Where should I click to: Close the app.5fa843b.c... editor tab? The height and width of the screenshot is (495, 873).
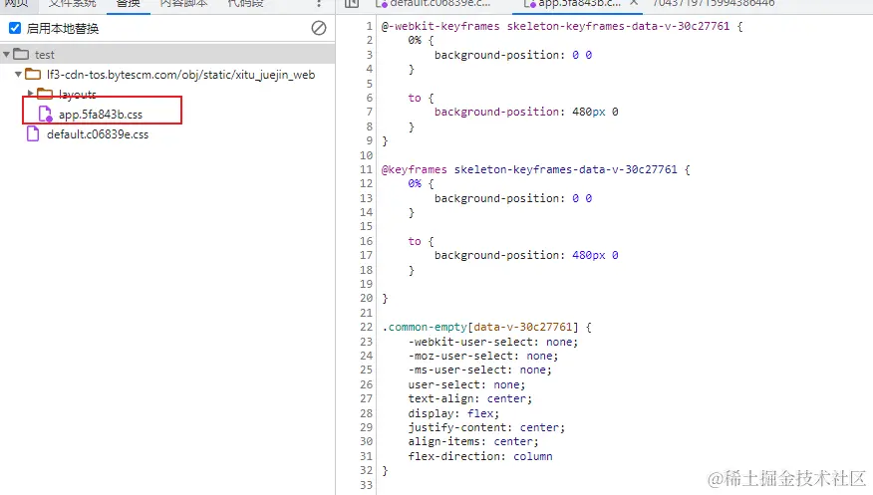tap(634, 3)
